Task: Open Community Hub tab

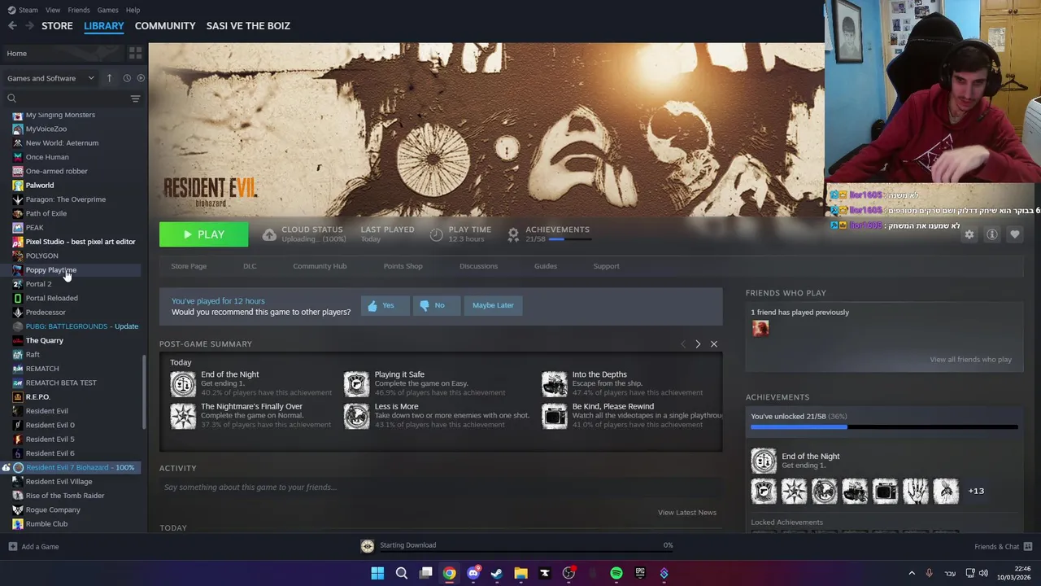Action: pyautogui.click(x=320, y=266)
